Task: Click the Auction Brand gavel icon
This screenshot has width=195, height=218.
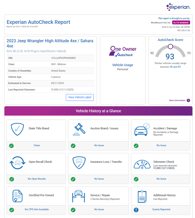Action: (79, 129)
